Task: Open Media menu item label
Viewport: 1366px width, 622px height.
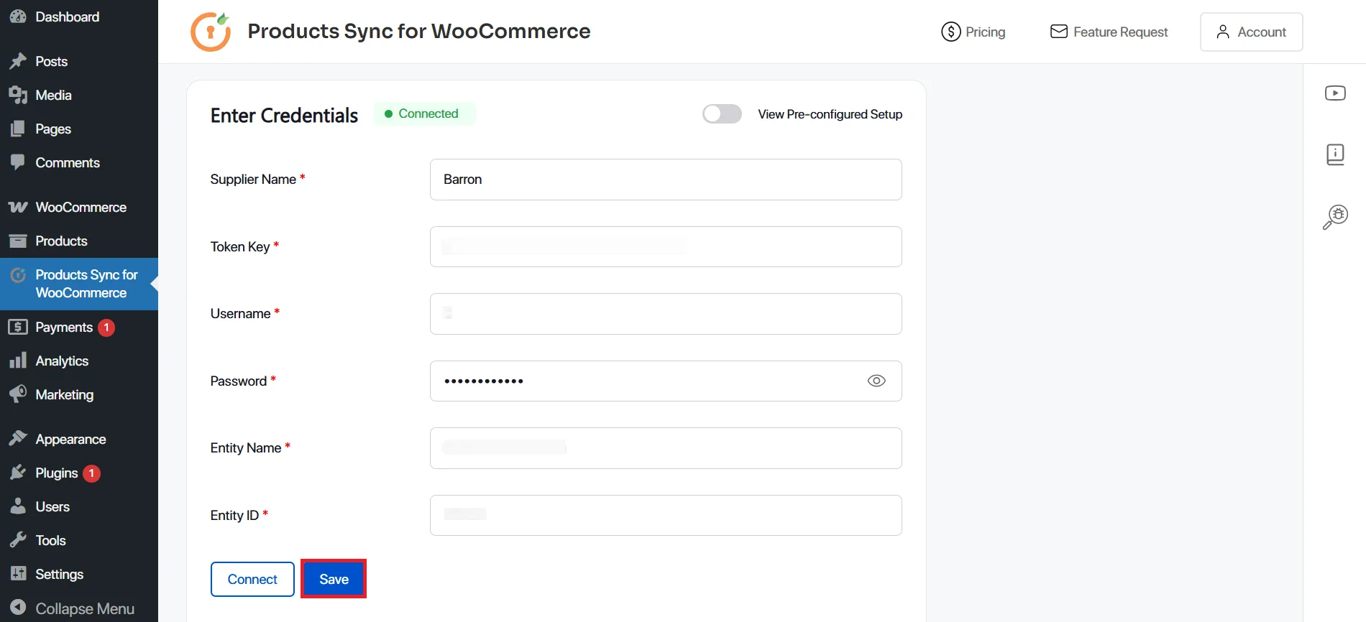Action: click(53, 96)
